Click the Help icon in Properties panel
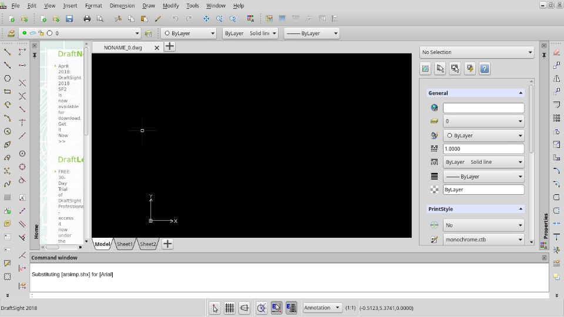 click(485, 69)
